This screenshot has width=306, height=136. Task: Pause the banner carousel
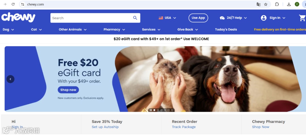(x=151, y=110)
